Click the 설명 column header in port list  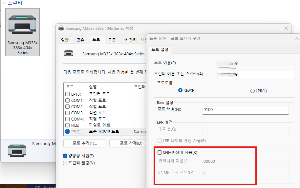(x=109, y=87)
